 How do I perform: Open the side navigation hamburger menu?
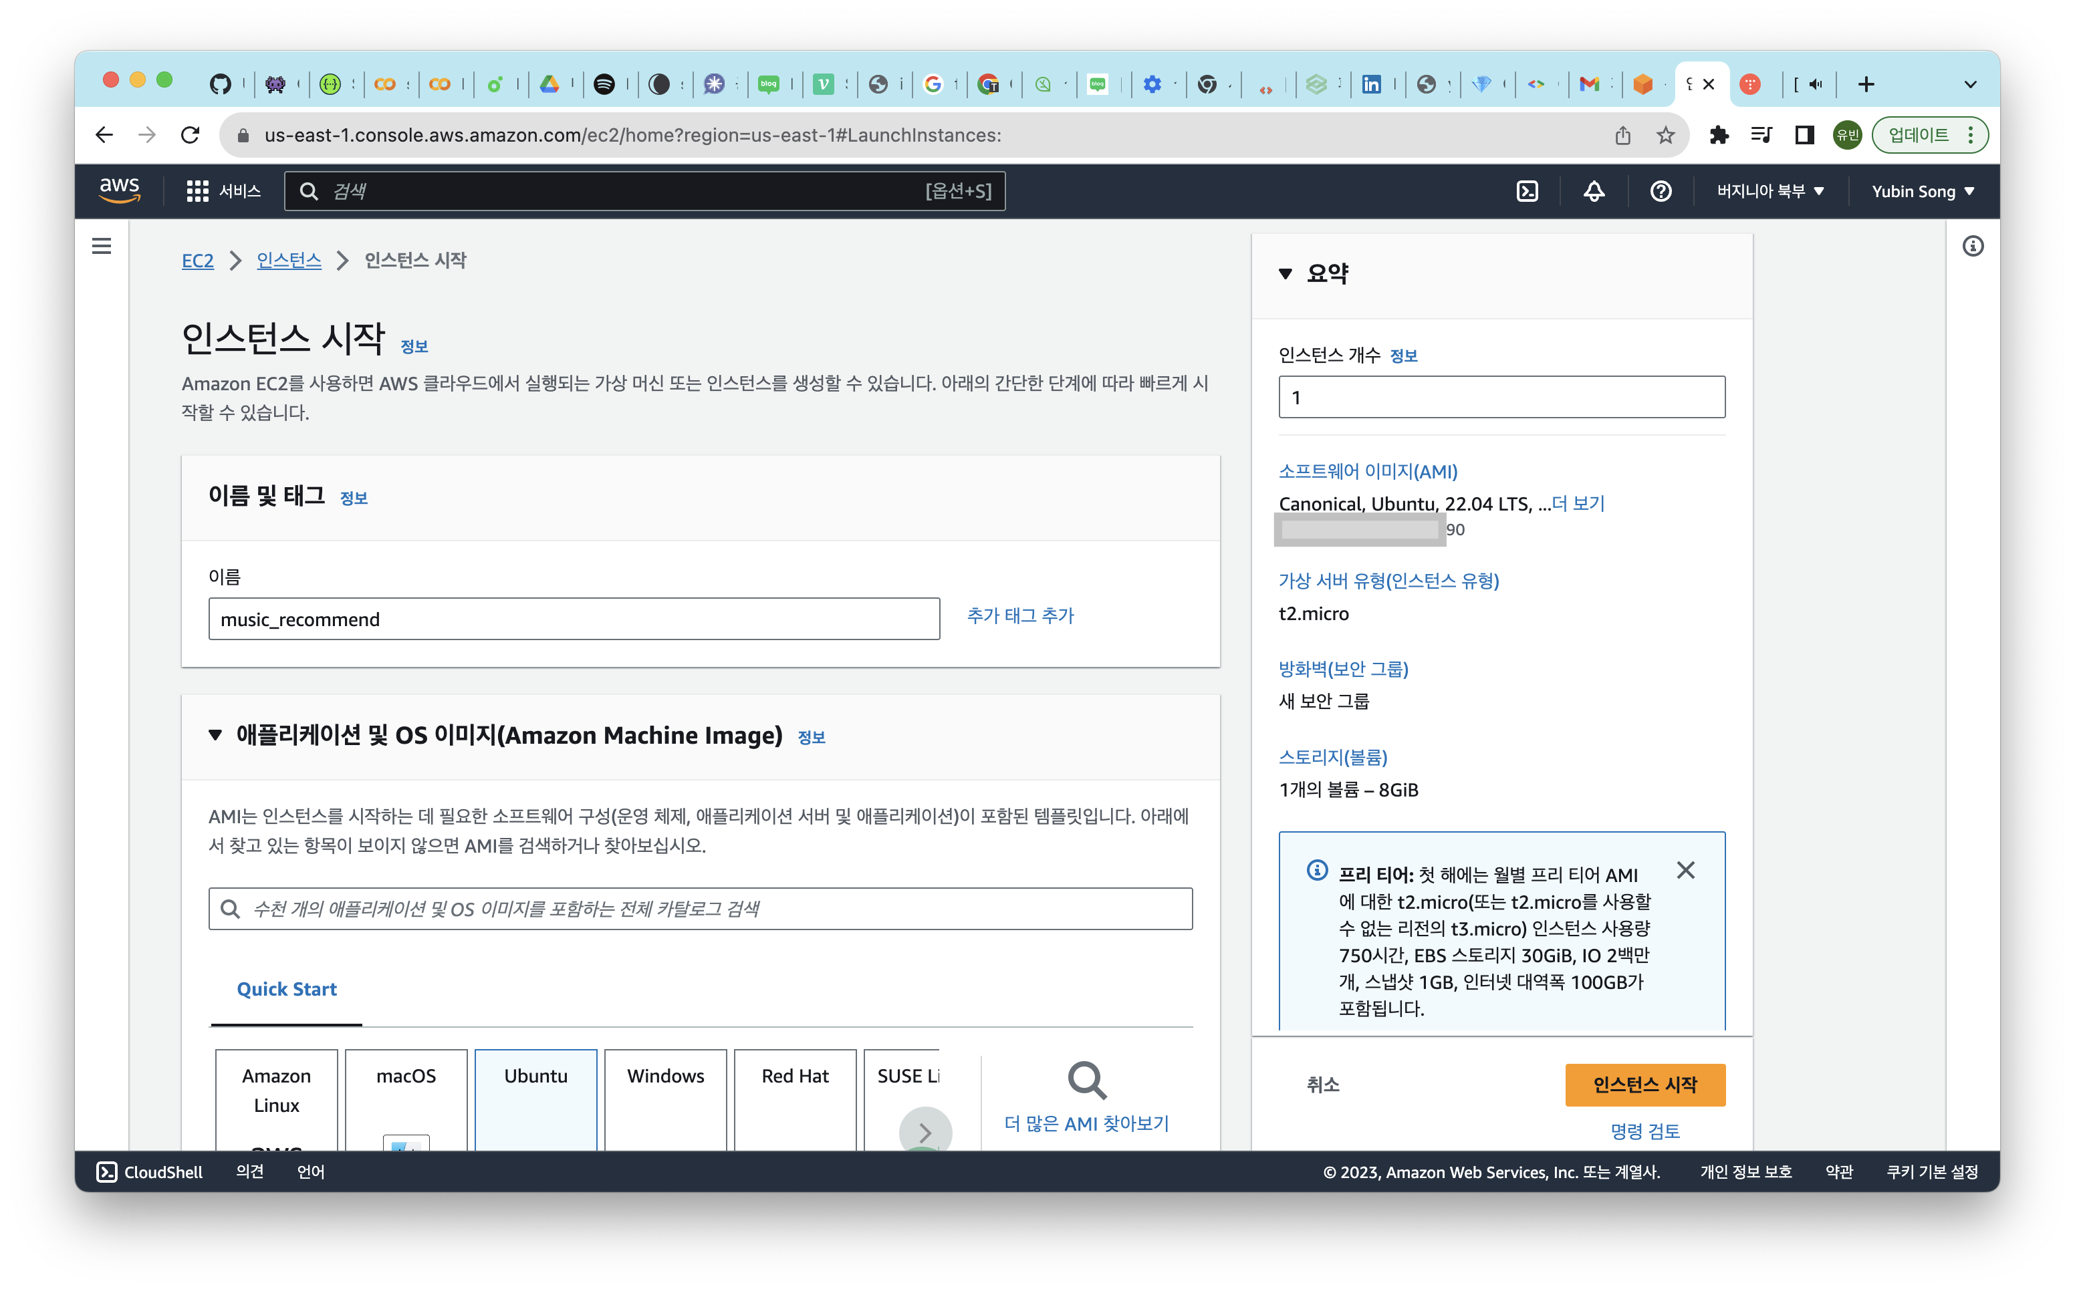[x=102, y=246]
